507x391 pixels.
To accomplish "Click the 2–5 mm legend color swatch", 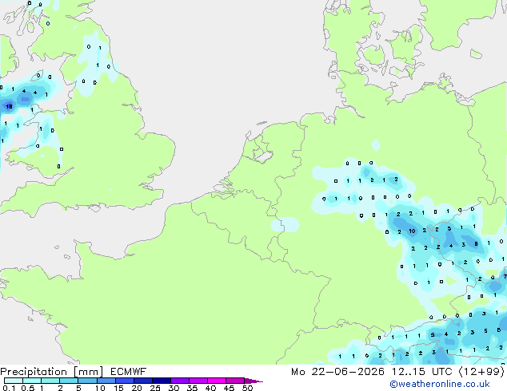I will coord(69,381).
